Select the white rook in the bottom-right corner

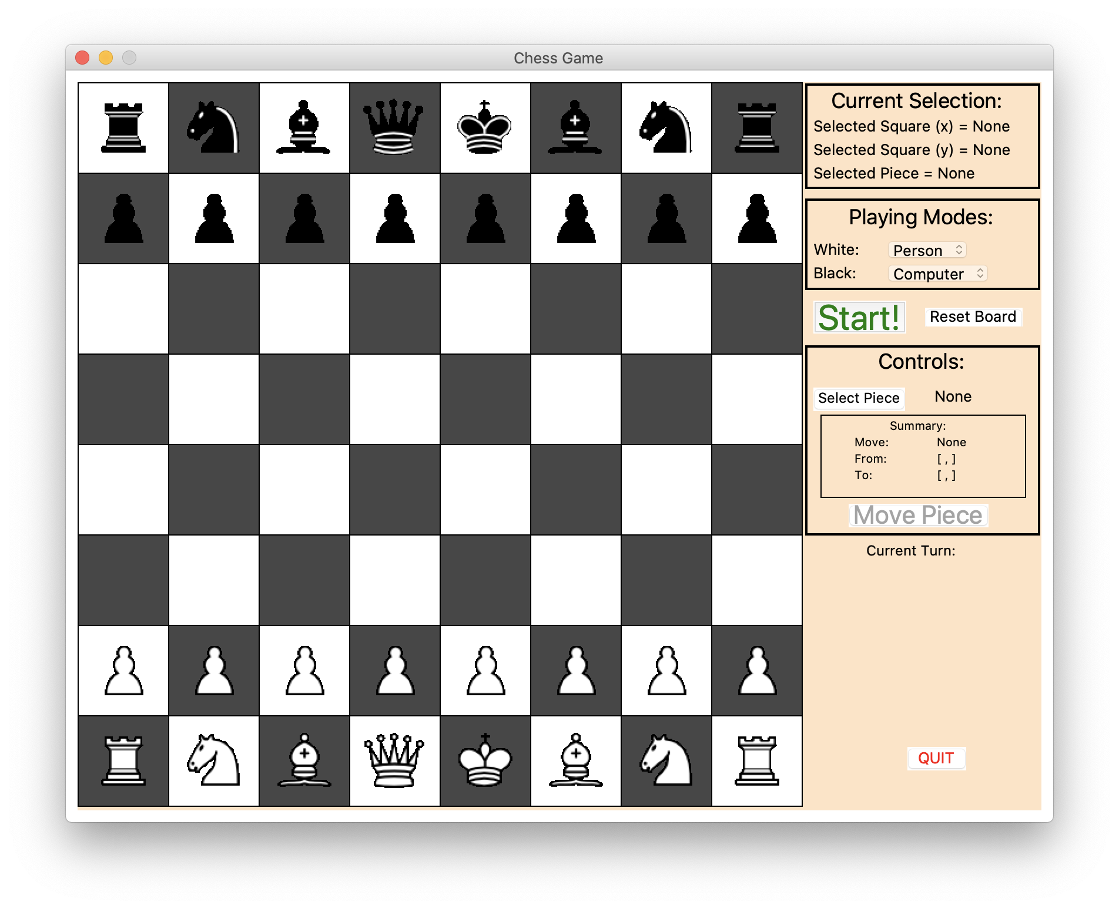coord(756,760)
